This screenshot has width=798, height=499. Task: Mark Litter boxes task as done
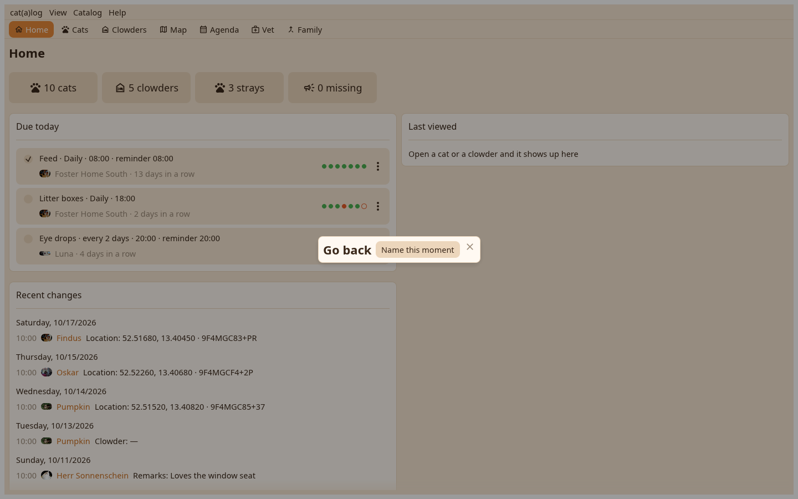point(28,199)
